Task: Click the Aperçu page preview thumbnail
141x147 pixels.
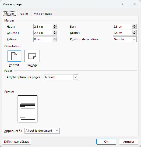Action: (x=28, y=109)
